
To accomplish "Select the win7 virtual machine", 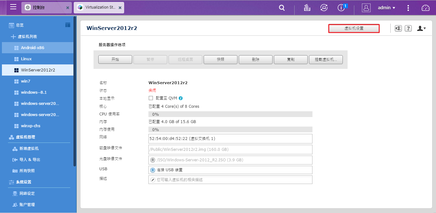I will [x=38, y=81].
